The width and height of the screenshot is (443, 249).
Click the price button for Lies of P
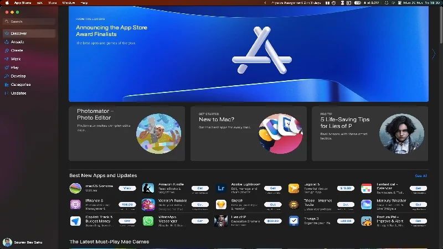point(272,221)
